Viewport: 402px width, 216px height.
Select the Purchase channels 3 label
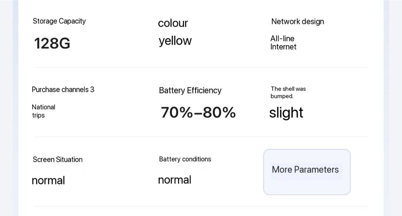click(63, 90)
